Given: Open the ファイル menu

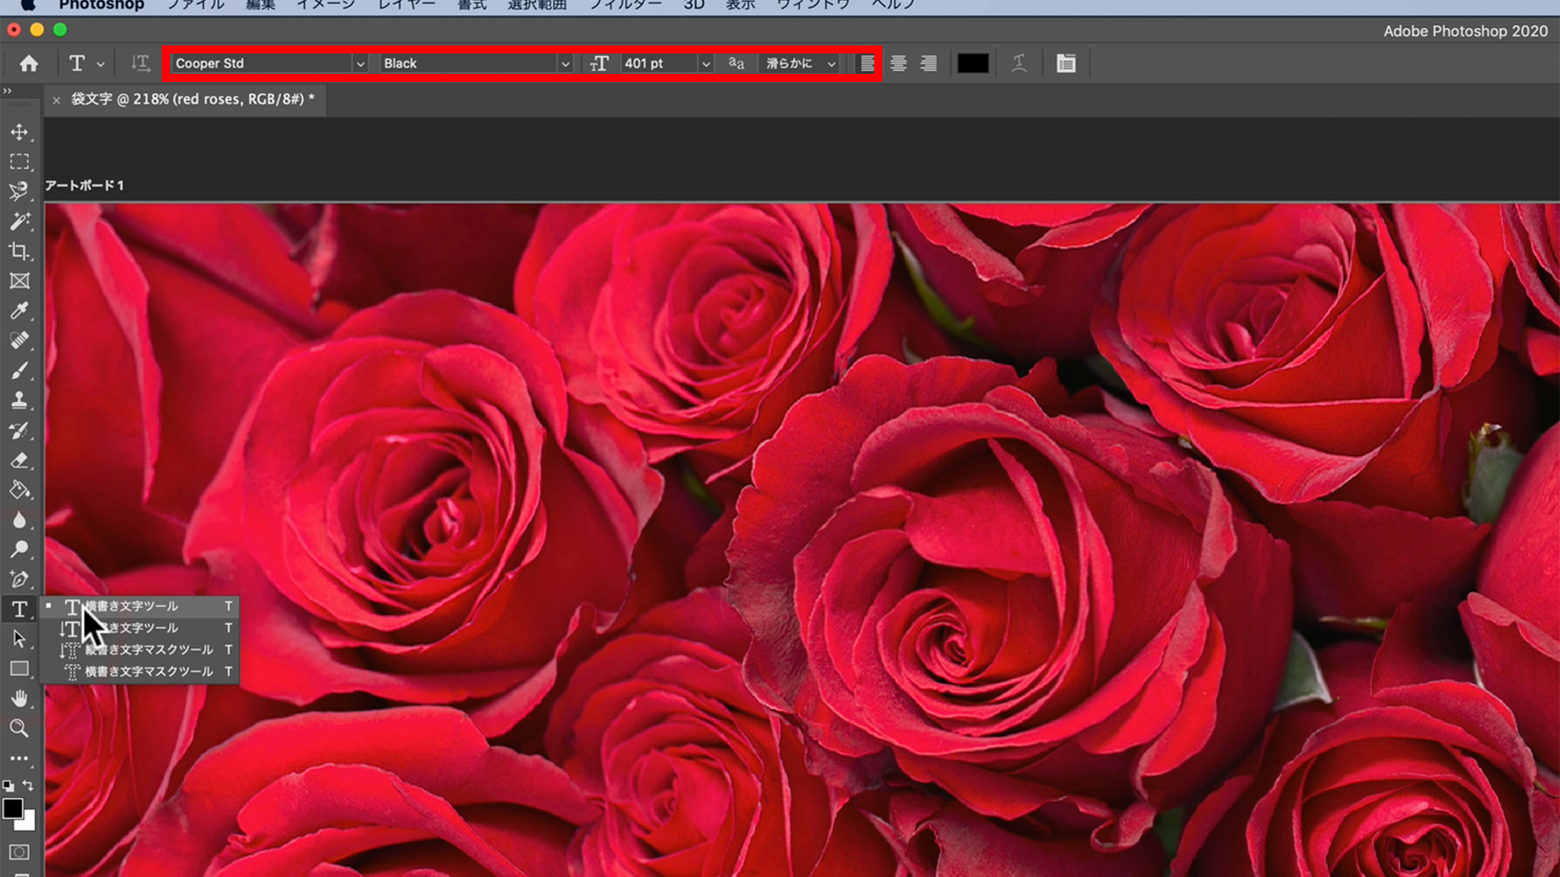Looking at the screenshot, I should coord(196,5).
